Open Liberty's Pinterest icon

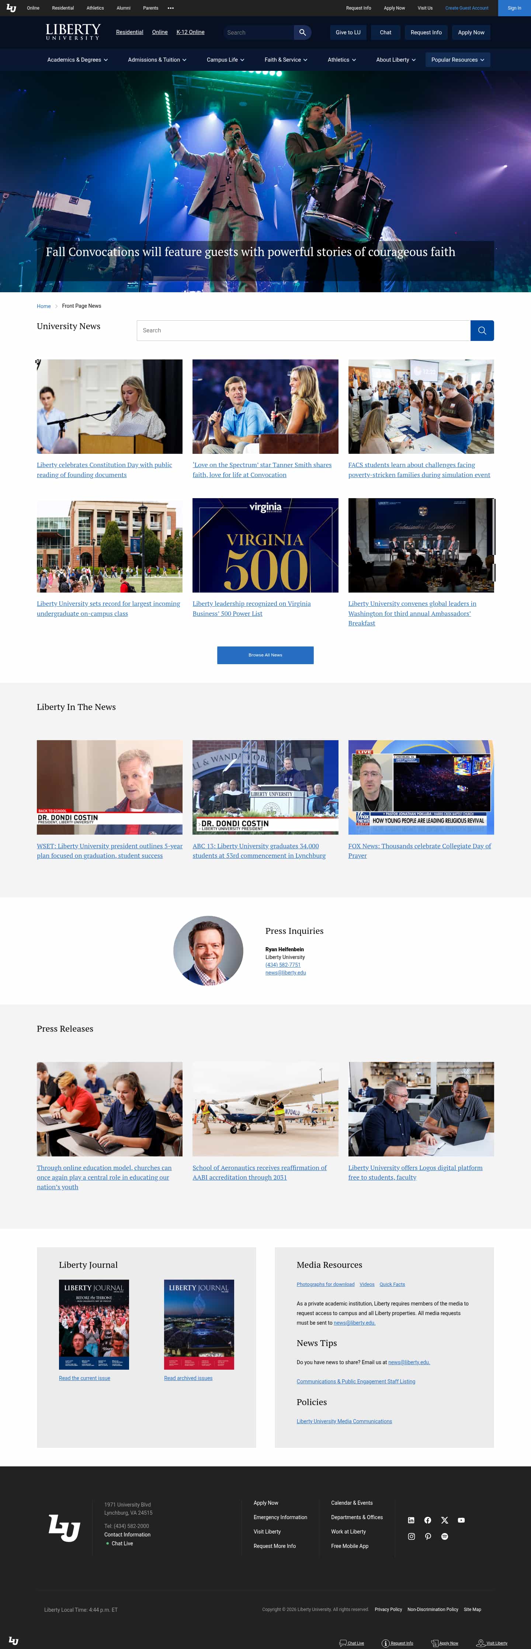[x=428, y=1536]
